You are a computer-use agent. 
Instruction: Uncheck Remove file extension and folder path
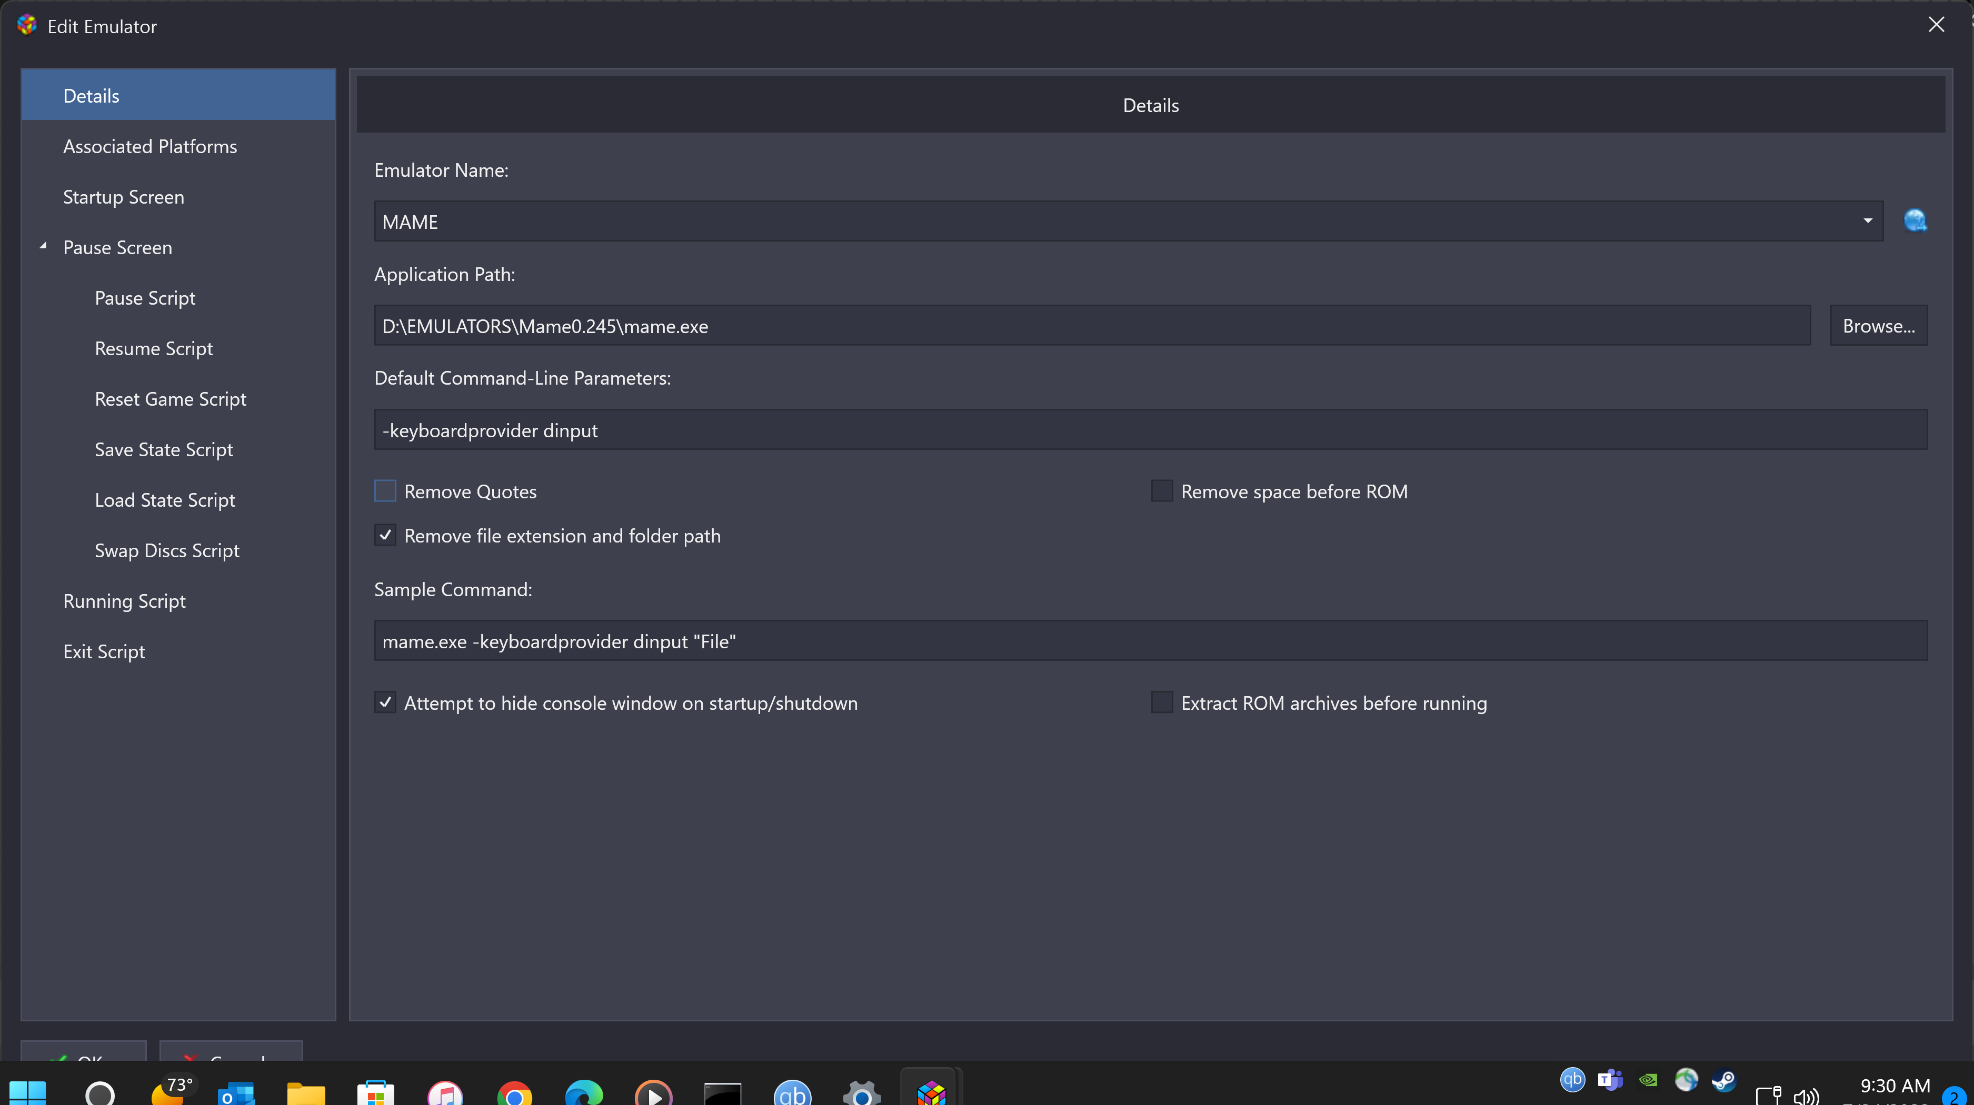pos(385,535)
